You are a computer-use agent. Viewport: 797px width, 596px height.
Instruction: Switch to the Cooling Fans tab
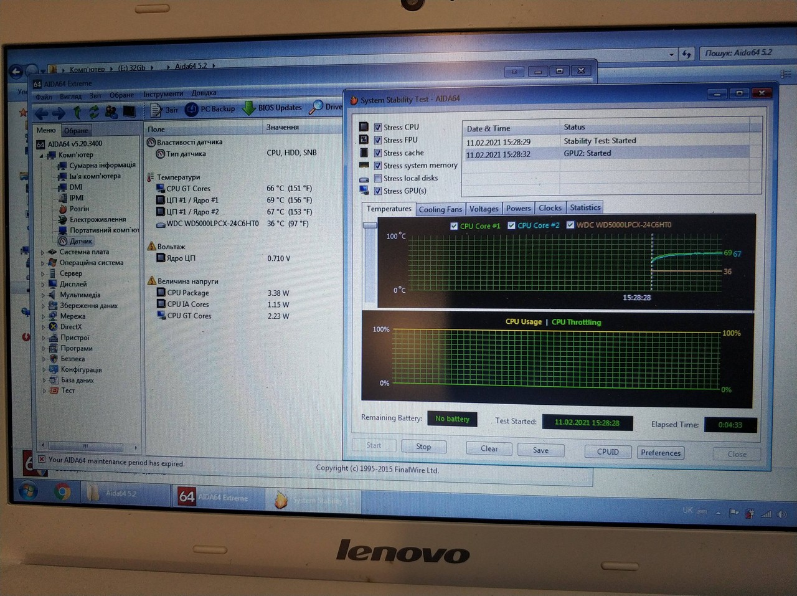tap(440, 209)
